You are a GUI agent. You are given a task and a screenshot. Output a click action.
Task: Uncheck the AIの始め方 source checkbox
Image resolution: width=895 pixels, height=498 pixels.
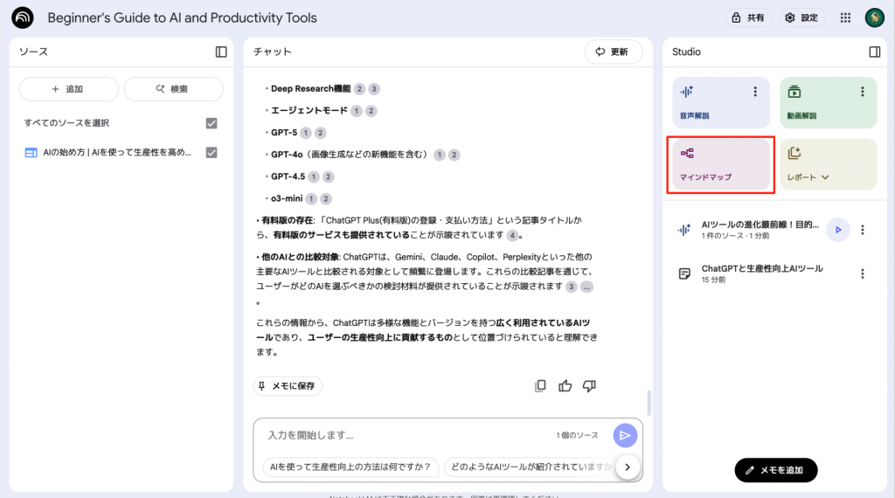tap(211, 153)
